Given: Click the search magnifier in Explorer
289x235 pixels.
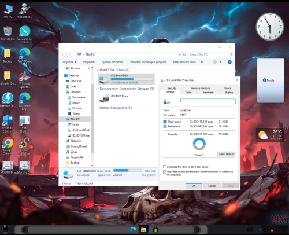Looking at the screenshot, I should (231, 54).
